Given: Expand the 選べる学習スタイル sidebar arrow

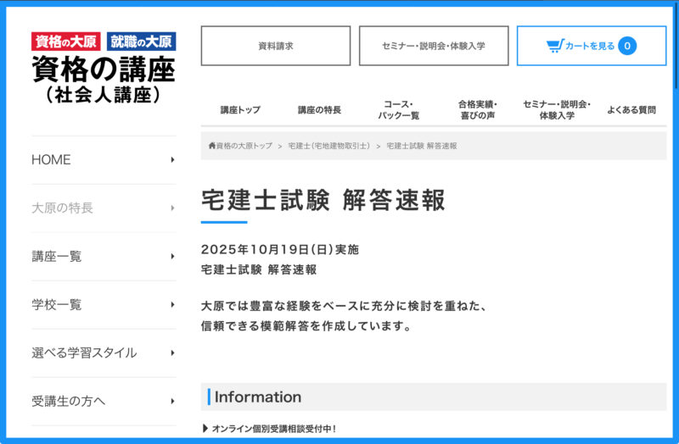Looking at the screenshot, I should (172, 352).
